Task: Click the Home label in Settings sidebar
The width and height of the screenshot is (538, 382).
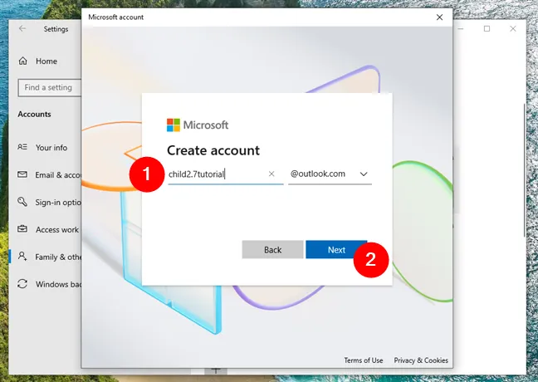Action: click(x=46, y=61)
